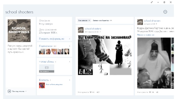Image resolution: width=177 pixels, height=99 pixels.
Task: Like the Columbine footage post heart icon
Action: coord(150,92)
